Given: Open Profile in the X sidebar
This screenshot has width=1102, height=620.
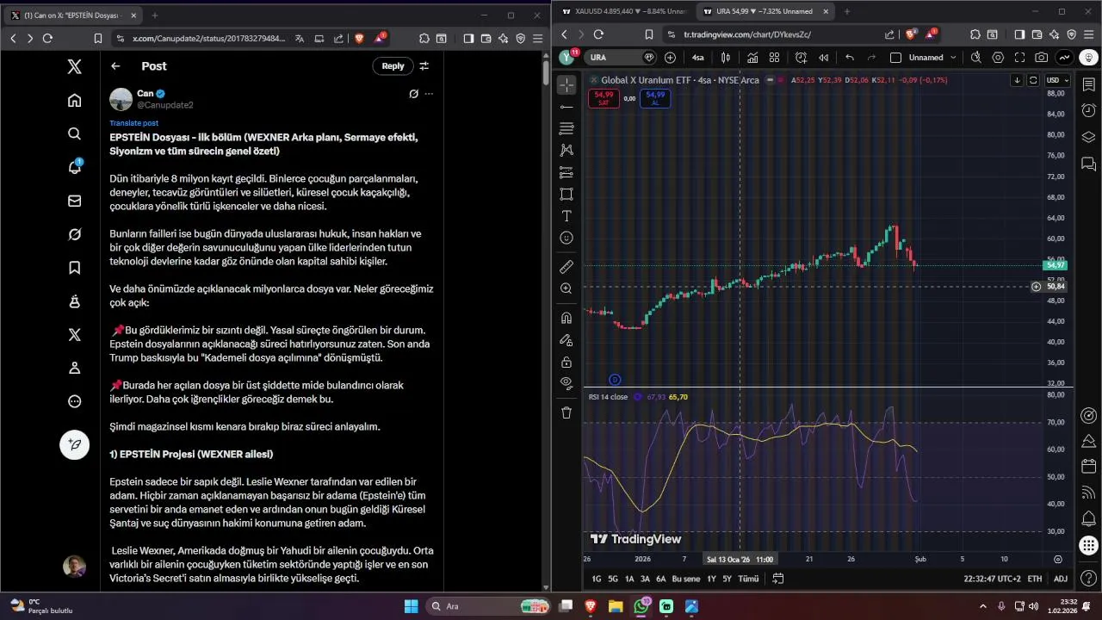Looking at the screenshot, I should click(75, 368).
